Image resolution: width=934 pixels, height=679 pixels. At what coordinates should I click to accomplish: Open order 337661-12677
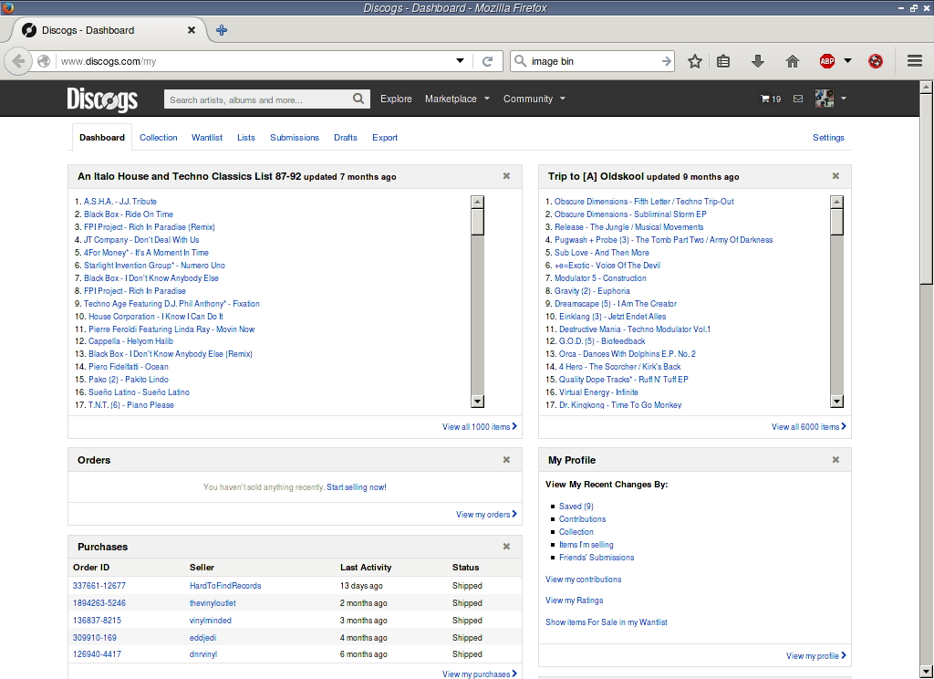point(99,586)
